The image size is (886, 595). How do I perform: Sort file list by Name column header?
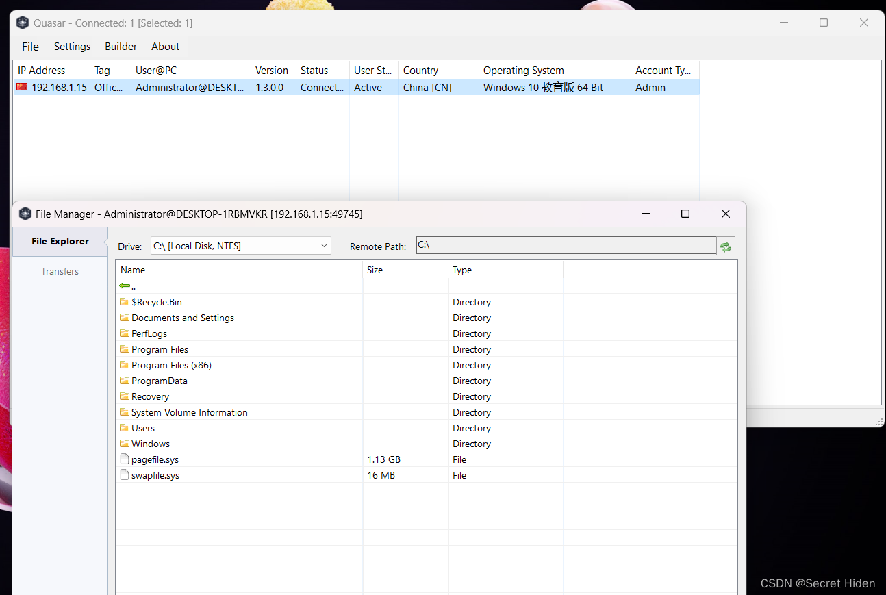tap(239, 270)
